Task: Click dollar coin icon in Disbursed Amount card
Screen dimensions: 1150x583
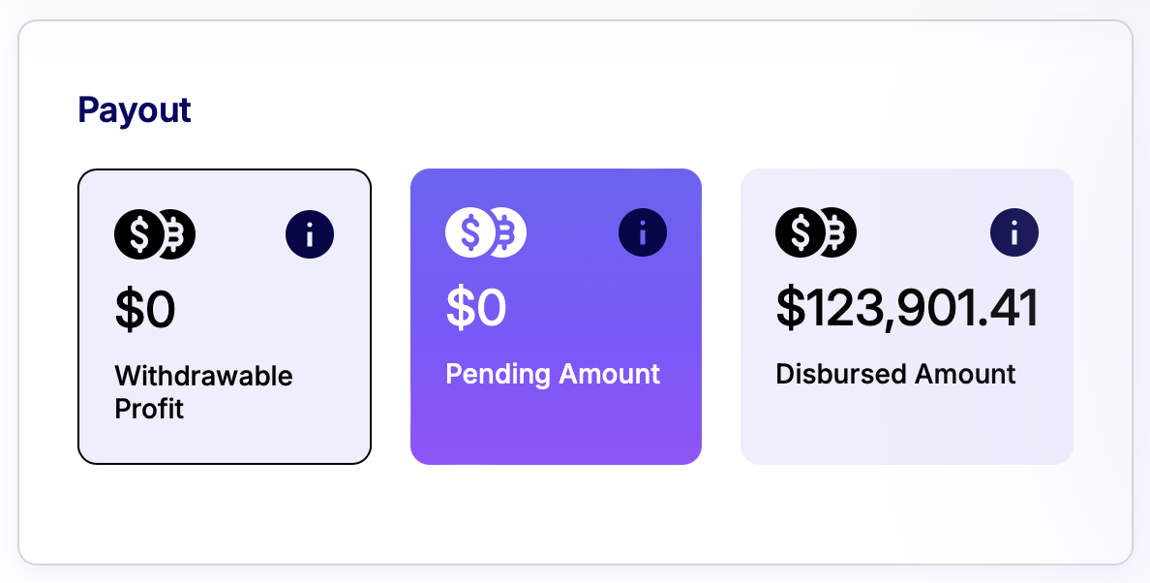Action: coord(800,232)
